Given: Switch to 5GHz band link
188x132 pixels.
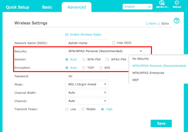Looking at the screenshot, I should click(x=165, y=24).
